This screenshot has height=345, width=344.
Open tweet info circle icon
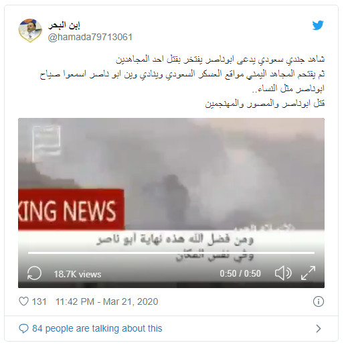click(x=319, y=301)
